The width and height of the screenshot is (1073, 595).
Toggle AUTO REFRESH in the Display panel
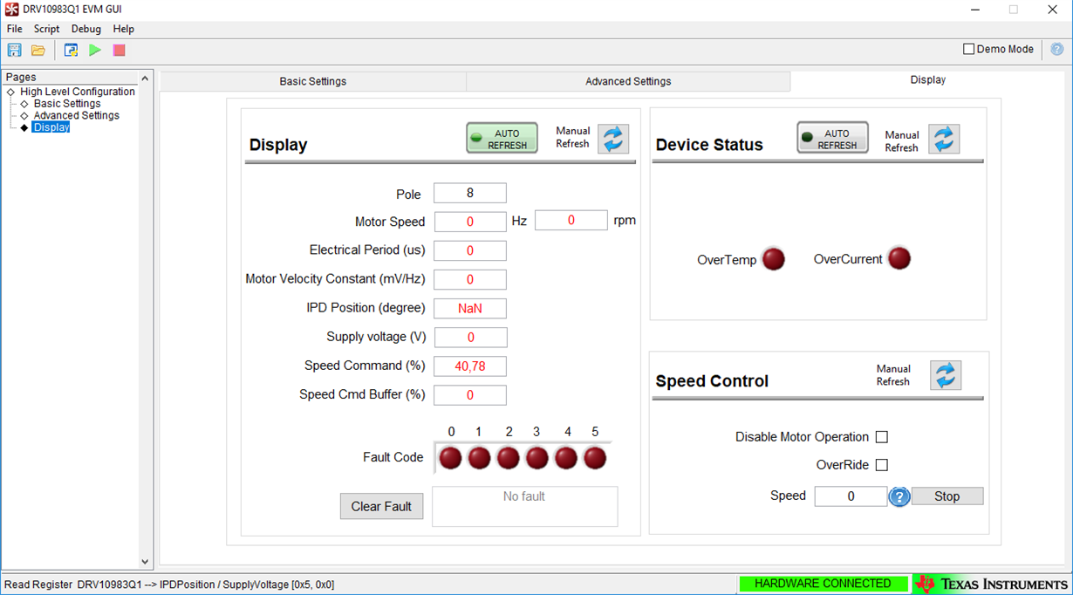pyautogui.click(x=502, y=138)
